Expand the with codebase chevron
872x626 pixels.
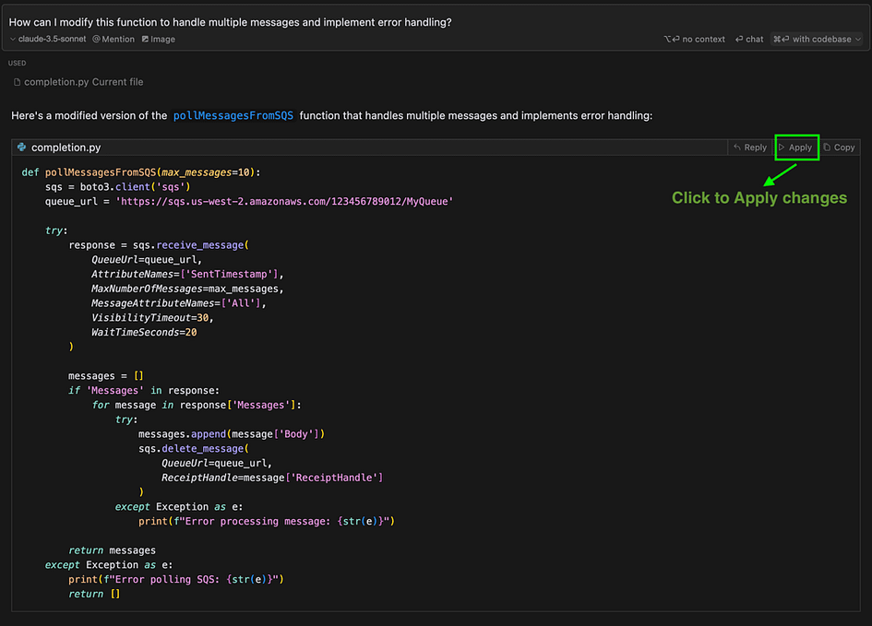858,39
